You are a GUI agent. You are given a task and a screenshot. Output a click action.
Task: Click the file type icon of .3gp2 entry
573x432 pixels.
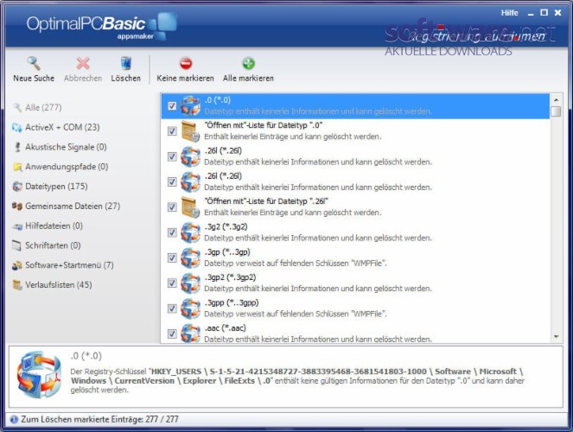[190, 283]
